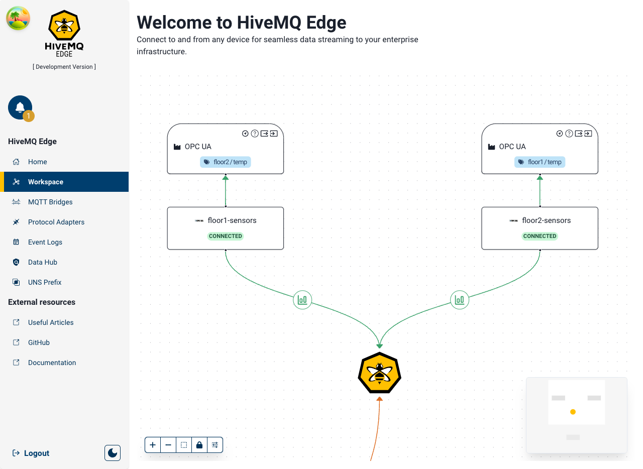Click the HiveMQ Edge logo in sidebar

[x=64, y=34]
